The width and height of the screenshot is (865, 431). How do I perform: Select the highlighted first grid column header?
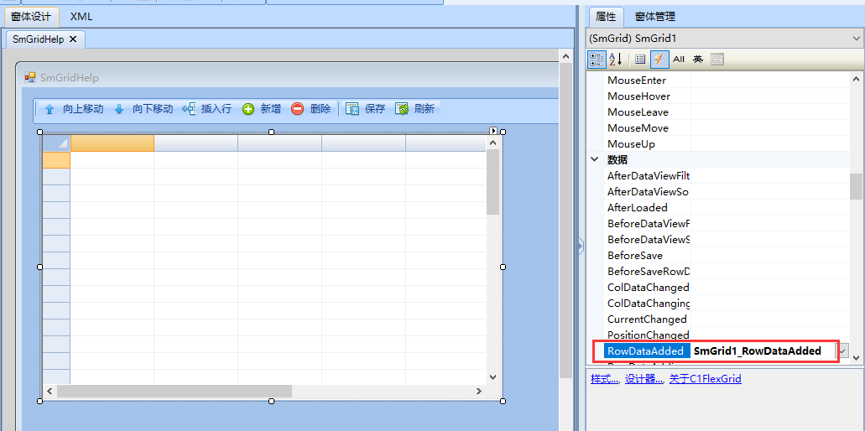pos(112,143)
